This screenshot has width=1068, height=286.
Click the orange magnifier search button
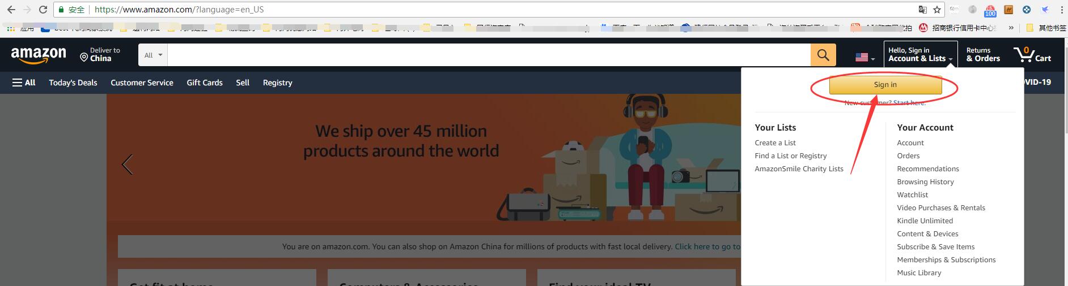823,55
